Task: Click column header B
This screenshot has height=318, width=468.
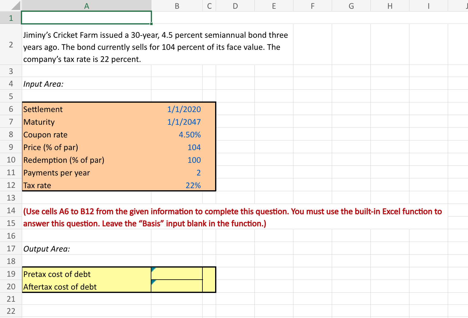Action: tap(177, 5)
